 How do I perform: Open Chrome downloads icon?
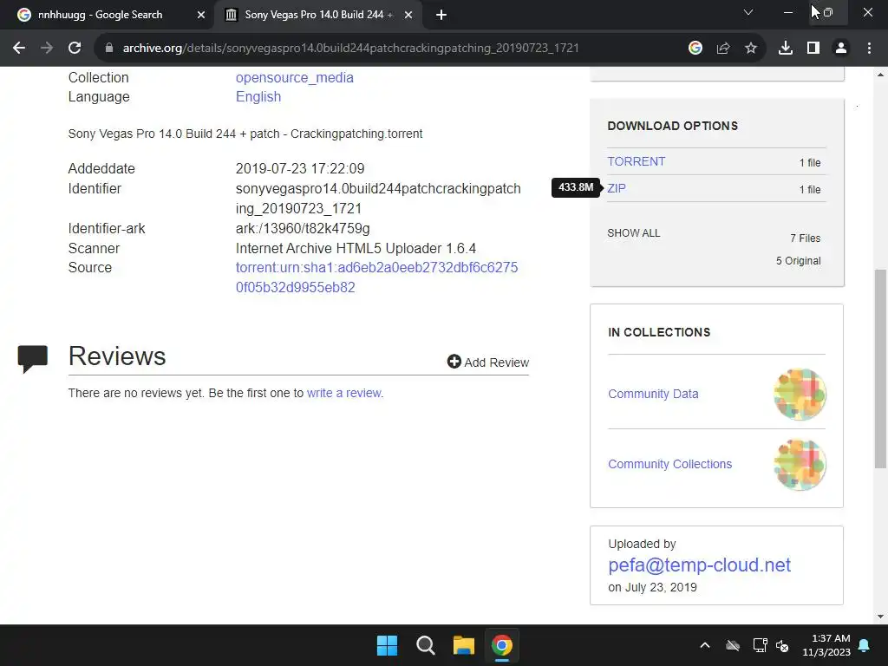coord(785,49)
